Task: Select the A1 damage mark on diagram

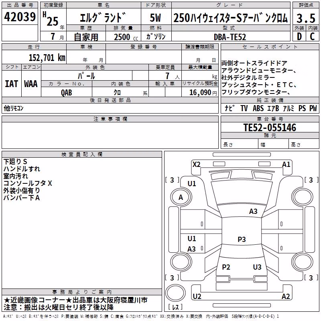Action: coord(286,165)
